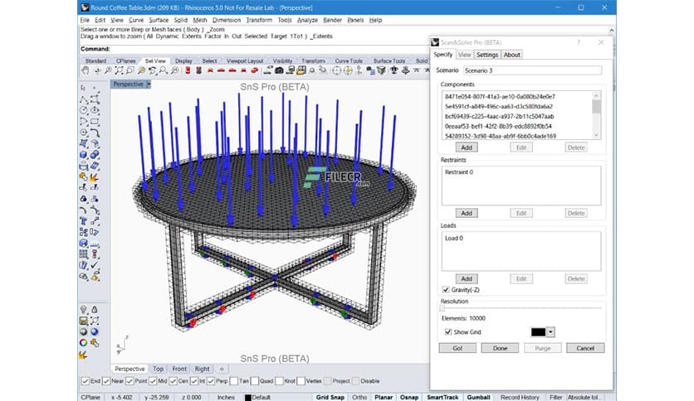Click the Components list scrollbar
The height and width of the screenshot is (401, 694).
pyautogui.click(x=596, y=115)
